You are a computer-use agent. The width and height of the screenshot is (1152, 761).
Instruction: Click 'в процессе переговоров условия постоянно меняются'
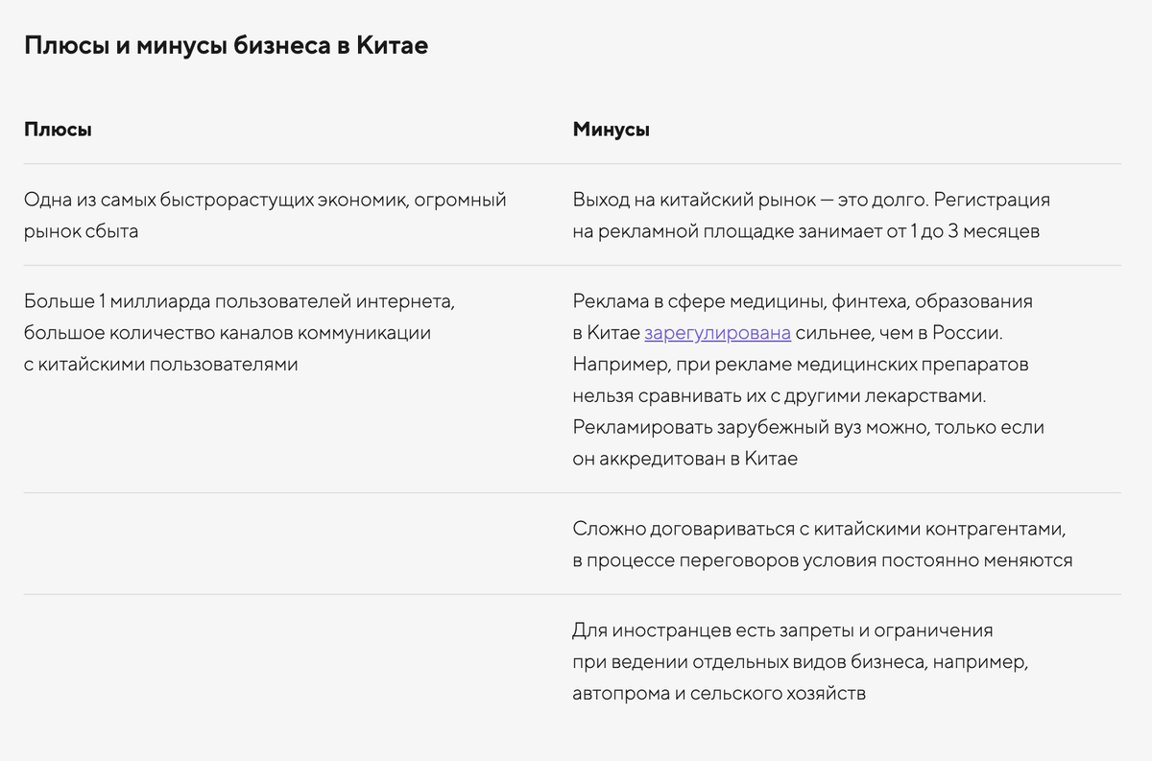(x=823, y=560)
